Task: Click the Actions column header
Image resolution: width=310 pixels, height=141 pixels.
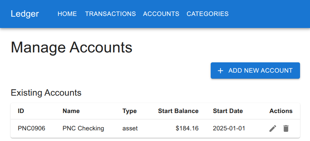Action: pyautogui.click(x=281, y=111)
